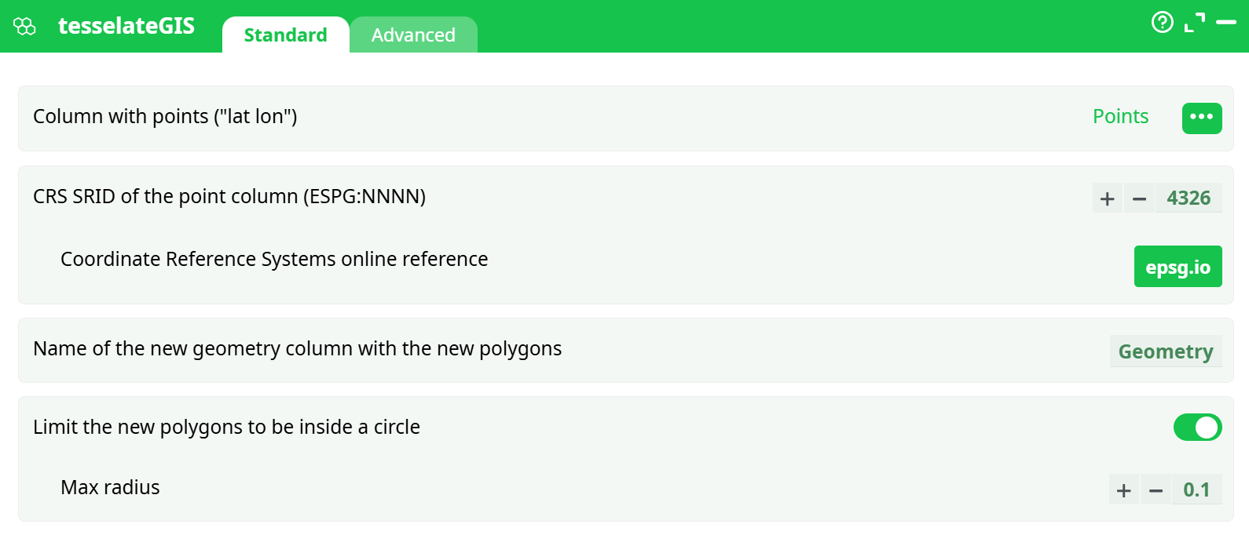Screen dimensions: 1249x535
Task: Open the three-dot column picker button
Action: (x=1201, y=118)
